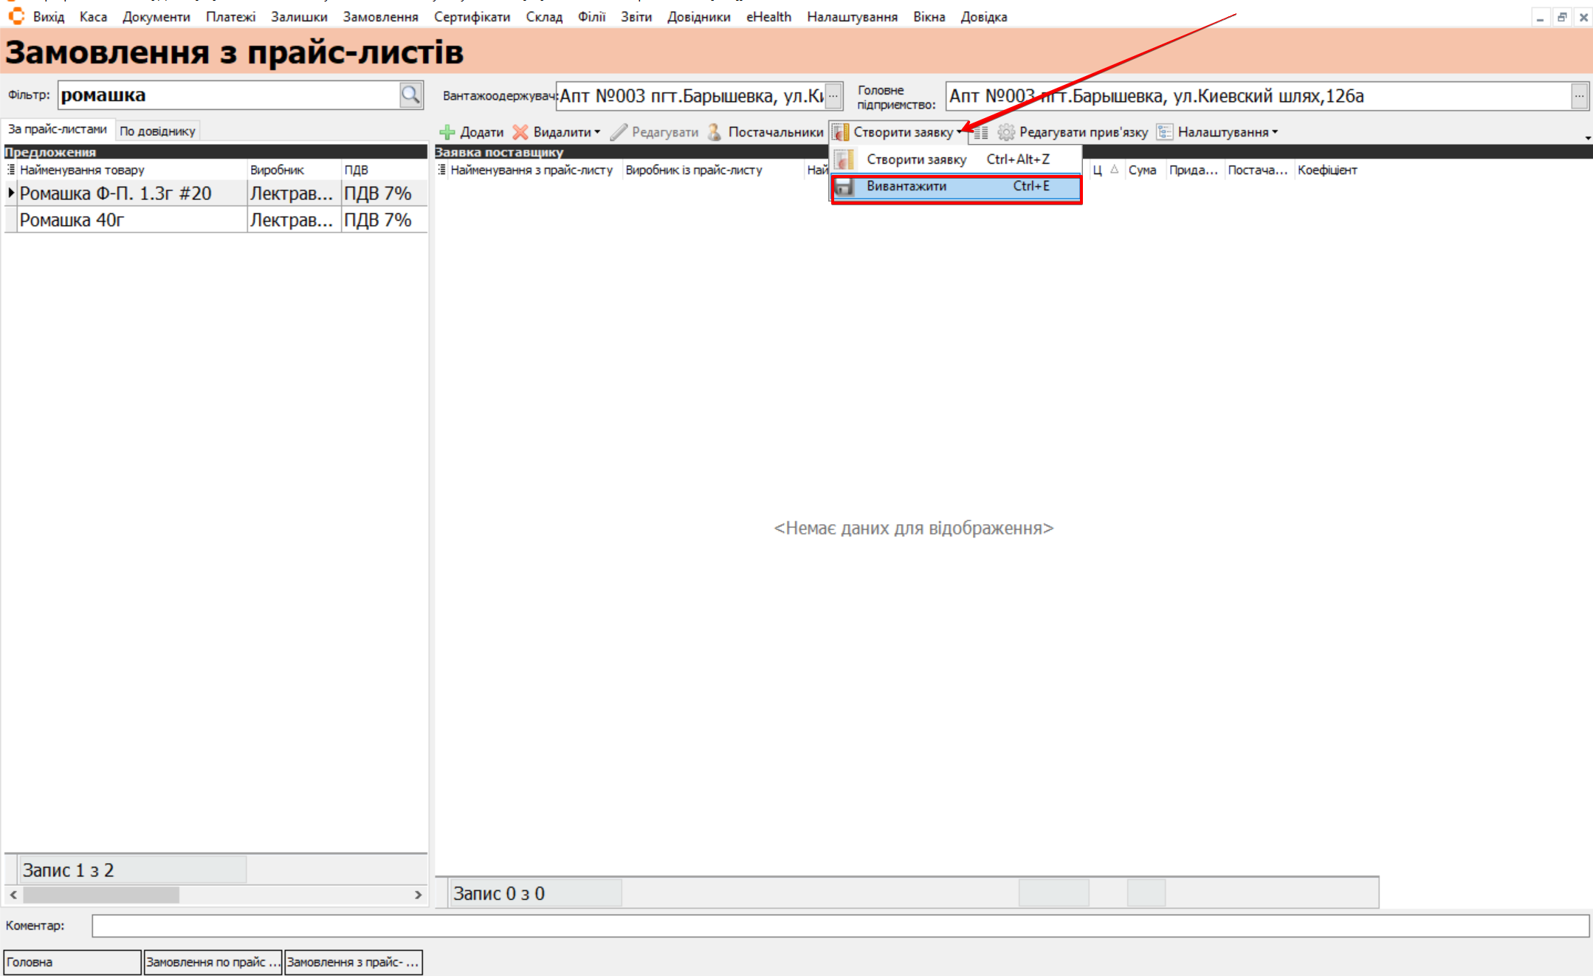The height and width of the screenshot is (976, 1593).
Task: Click the Налаштування toolbar icon
Action: [1164, 132]
